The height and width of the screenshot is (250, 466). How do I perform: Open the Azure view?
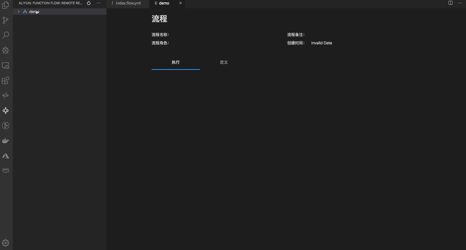tap(6, 156)
